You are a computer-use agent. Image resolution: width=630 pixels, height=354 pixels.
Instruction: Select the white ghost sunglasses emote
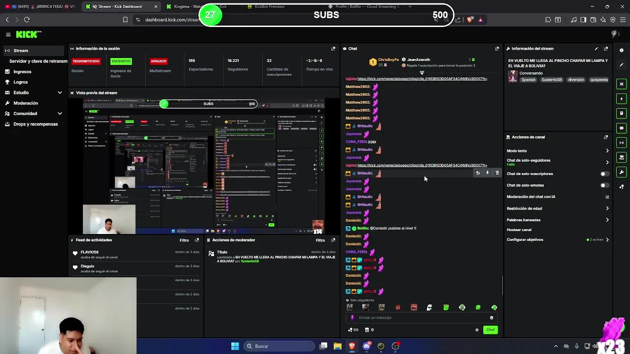[x=430, y=307]
